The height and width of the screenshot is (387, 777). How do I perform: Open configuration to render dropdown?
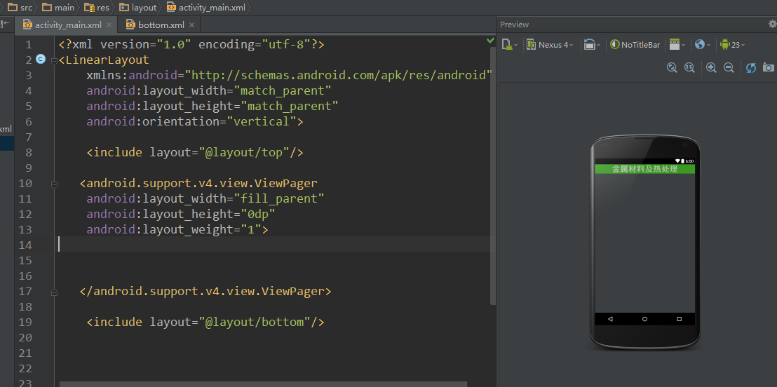(x=509, y=45)
